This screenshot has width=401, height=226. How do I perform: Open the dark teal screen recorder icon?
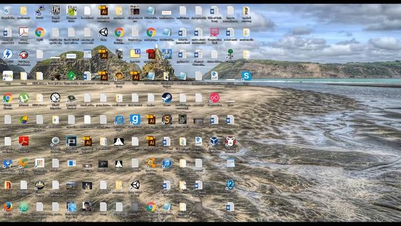tap(71, 141)
